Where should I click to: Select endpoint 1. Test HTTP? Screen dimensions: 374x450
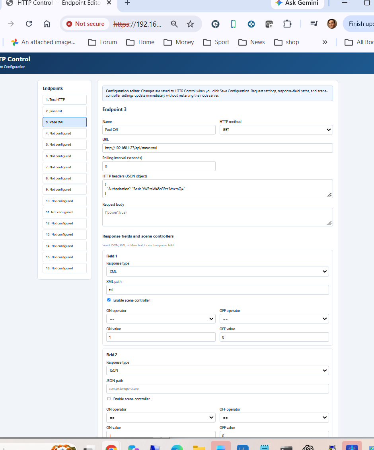(x=64, y=99)
